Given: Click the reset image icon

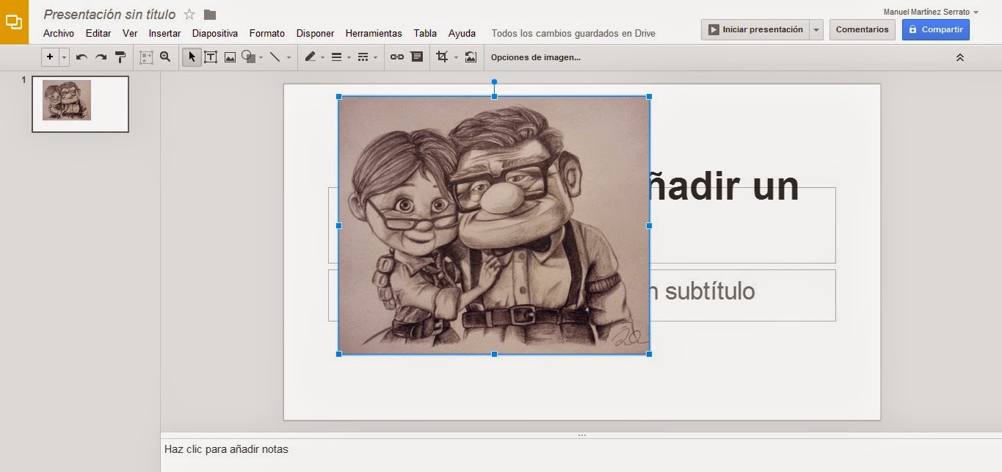Looking at the screenshot, I should [x=471, y=57].
